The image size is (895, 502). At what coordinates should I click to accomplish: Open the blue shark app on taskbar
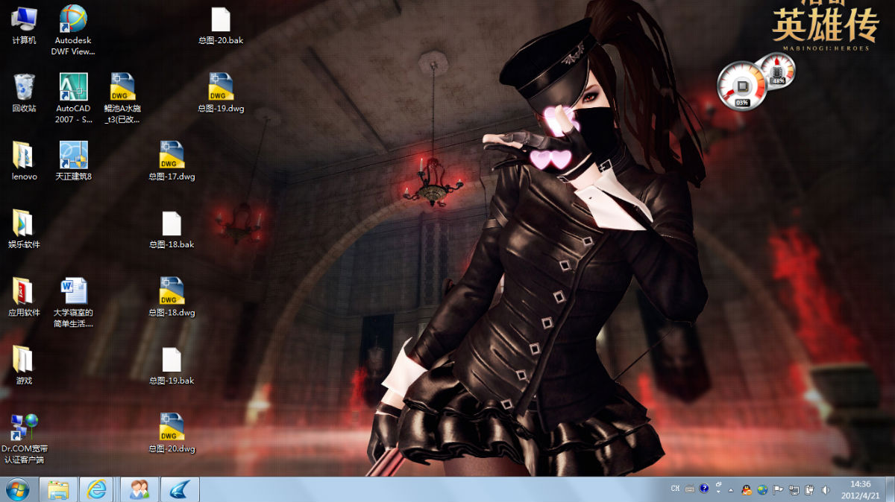[x=180, y=489]
